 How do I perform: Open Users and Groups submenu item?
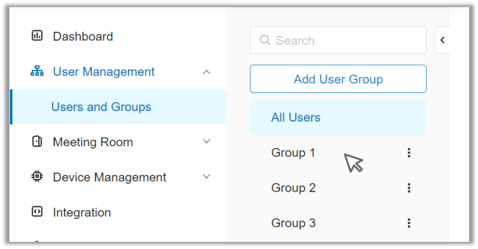tap(101, 107)
